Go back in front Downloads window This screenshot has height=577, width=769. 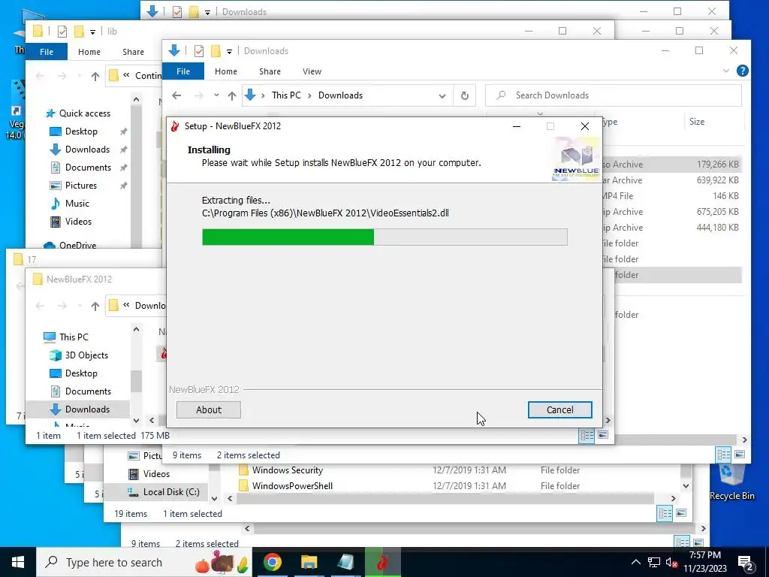coord(176,95)
